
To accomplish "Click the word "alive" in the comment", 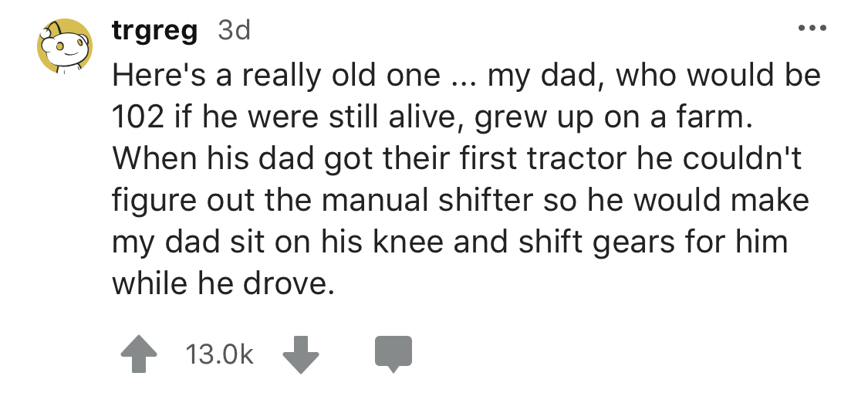I will tap(424, 117).
